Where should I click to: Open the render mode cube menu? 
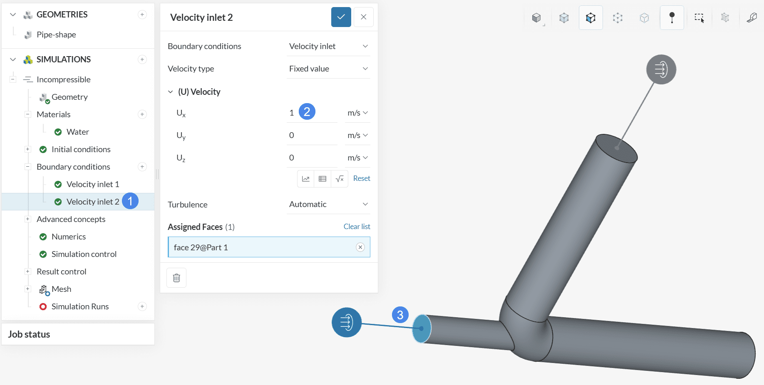(x=537, y=18)
